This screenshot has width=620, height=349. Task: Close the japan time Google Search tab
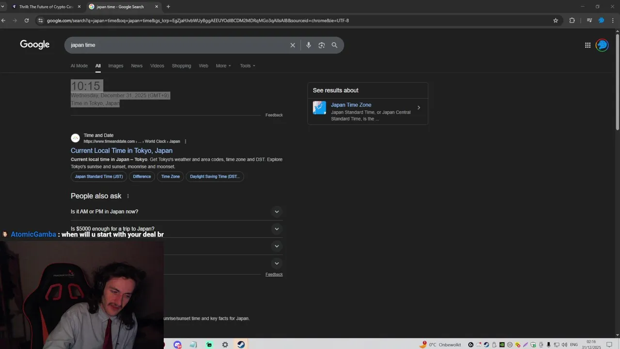tap(156, 7)
